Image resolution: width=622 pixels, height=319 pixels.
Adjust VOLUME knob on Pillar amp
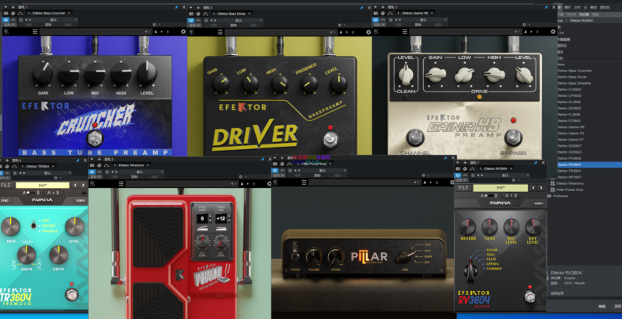click(314, 256)
